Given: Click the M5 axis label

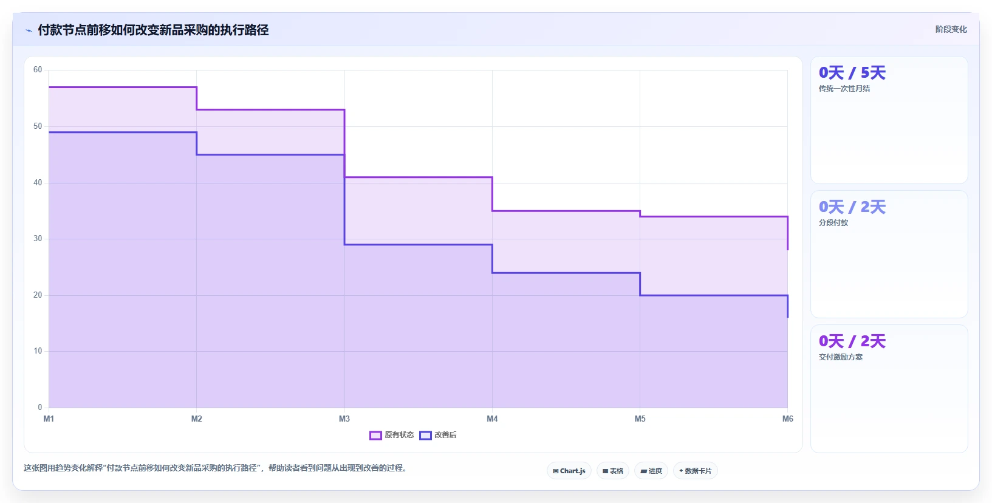Looking at the screenshot, I should (x=640, y=419).
